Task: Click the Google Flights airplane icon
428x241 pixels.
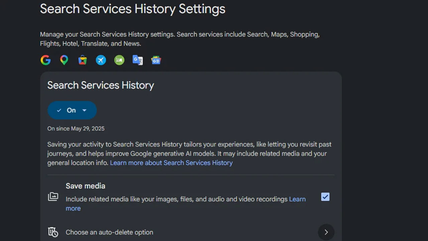Action: point(101,60)
